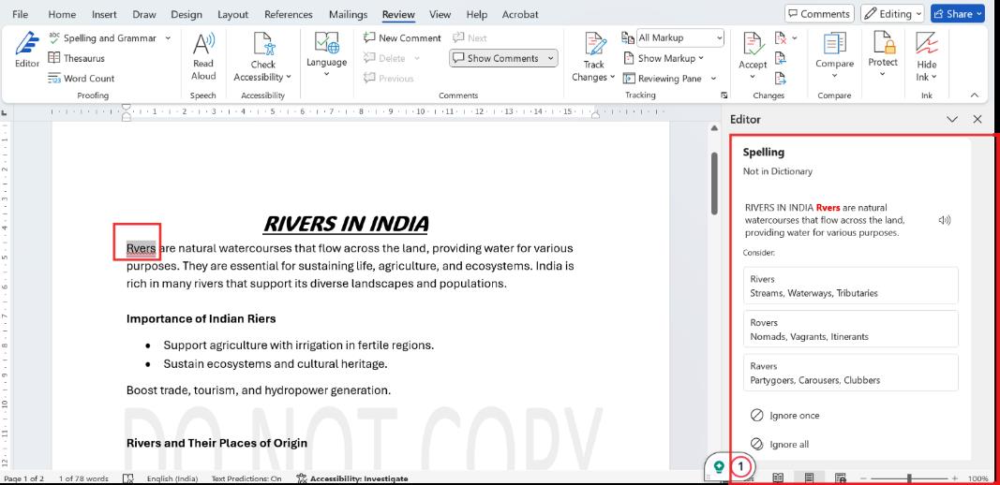Viewport: 1000px width, 485px height.
Task: Start Read Aloud speech tool
Action: 203,58
